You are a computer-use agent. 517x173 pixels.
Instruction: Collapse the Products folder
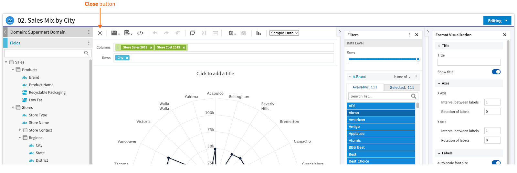13,70
